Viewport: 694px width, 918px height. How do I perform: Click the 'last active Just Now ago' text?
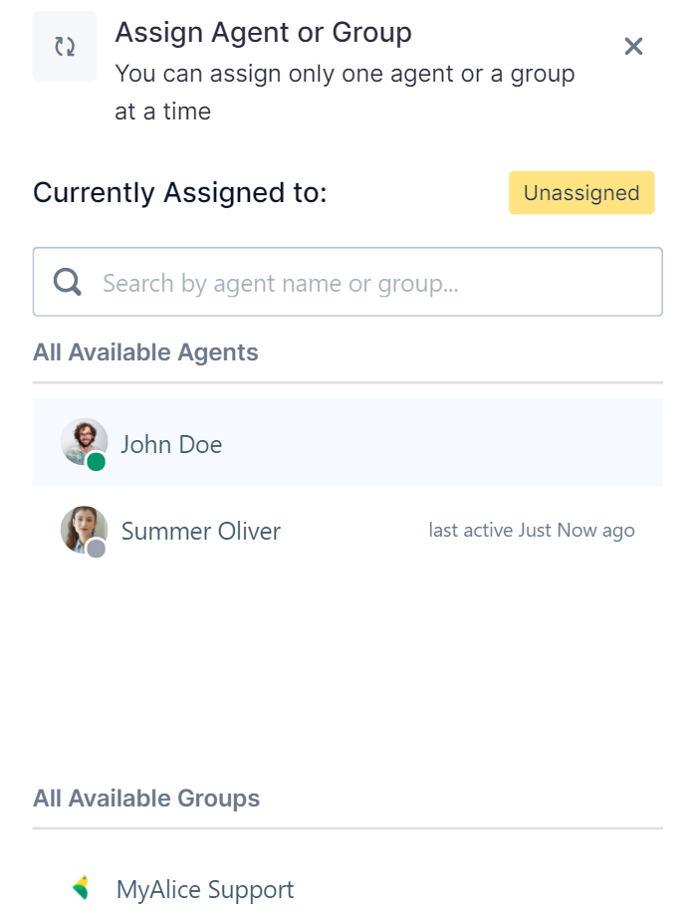(531, 531)
